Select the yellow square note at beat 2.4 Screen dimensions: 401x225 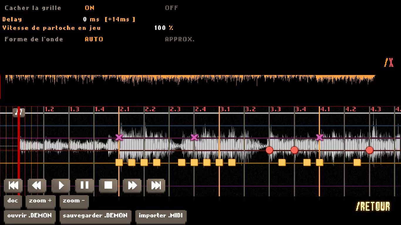pos(194,163)
